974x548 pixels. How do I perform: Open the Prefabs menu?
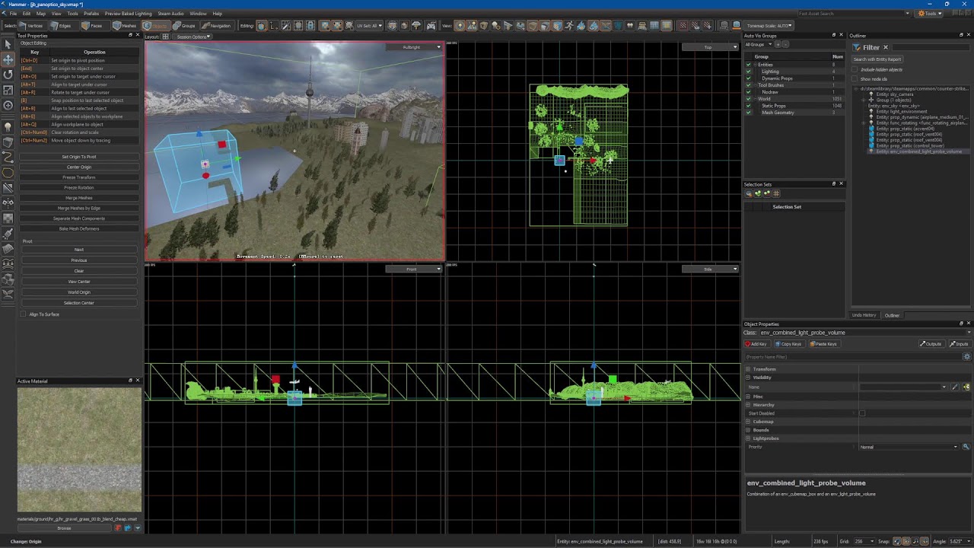[x=91, y=14]
